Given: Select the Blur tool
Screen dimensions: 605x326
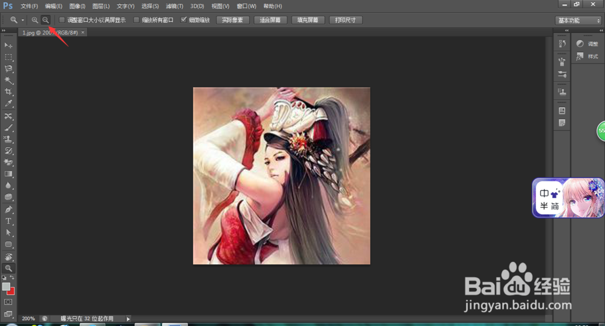Looking at the screenshot, I should click(x=8, y=186).
